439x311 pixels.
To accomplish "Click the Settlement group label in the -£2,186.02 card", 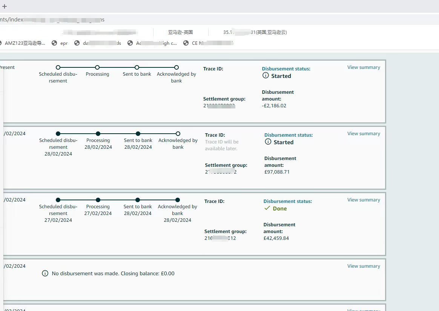I will (x=224, y=99).
